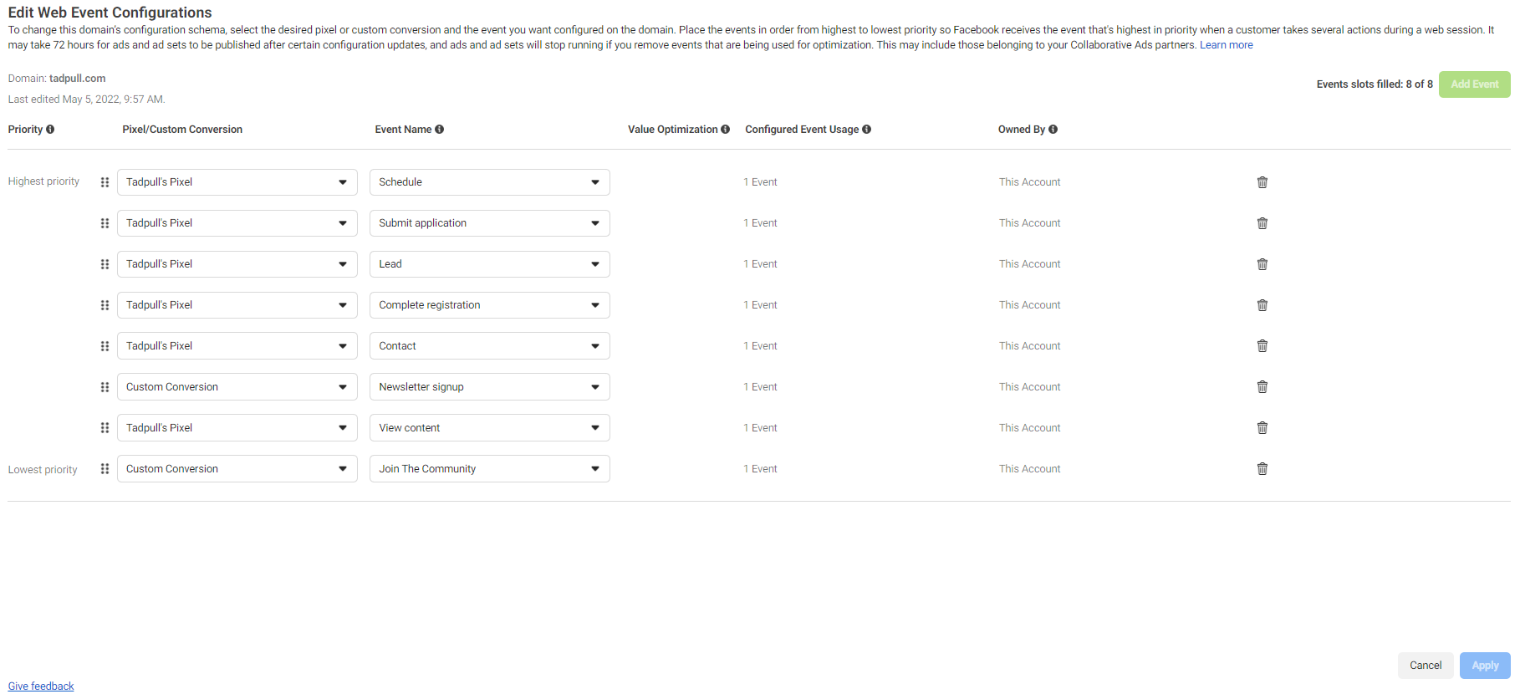Image resolution: width=1520 pixels, height=694 pixels.
Task: Open the Give feedback link
Action: click(x=41, y=686)
